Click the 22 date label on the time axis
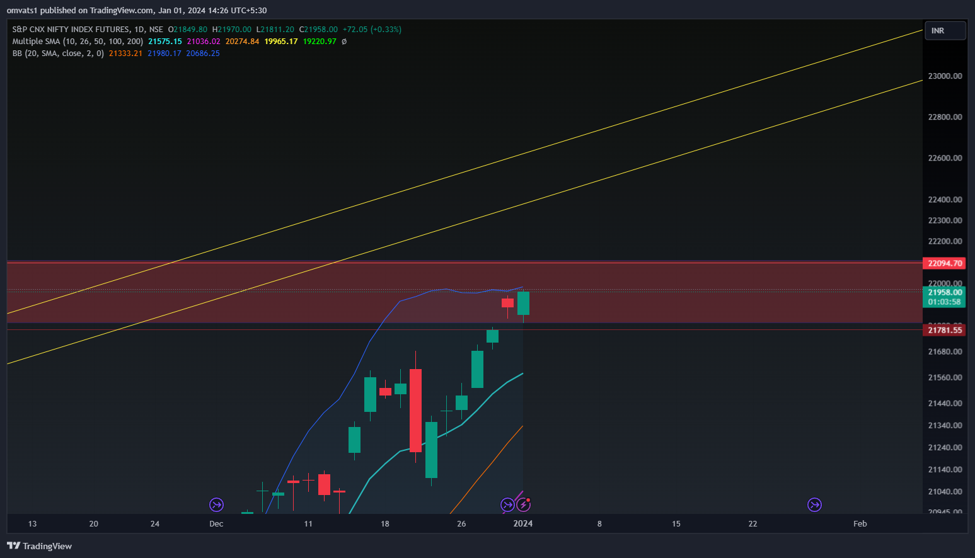975x558 pixels. pos(753,523)
